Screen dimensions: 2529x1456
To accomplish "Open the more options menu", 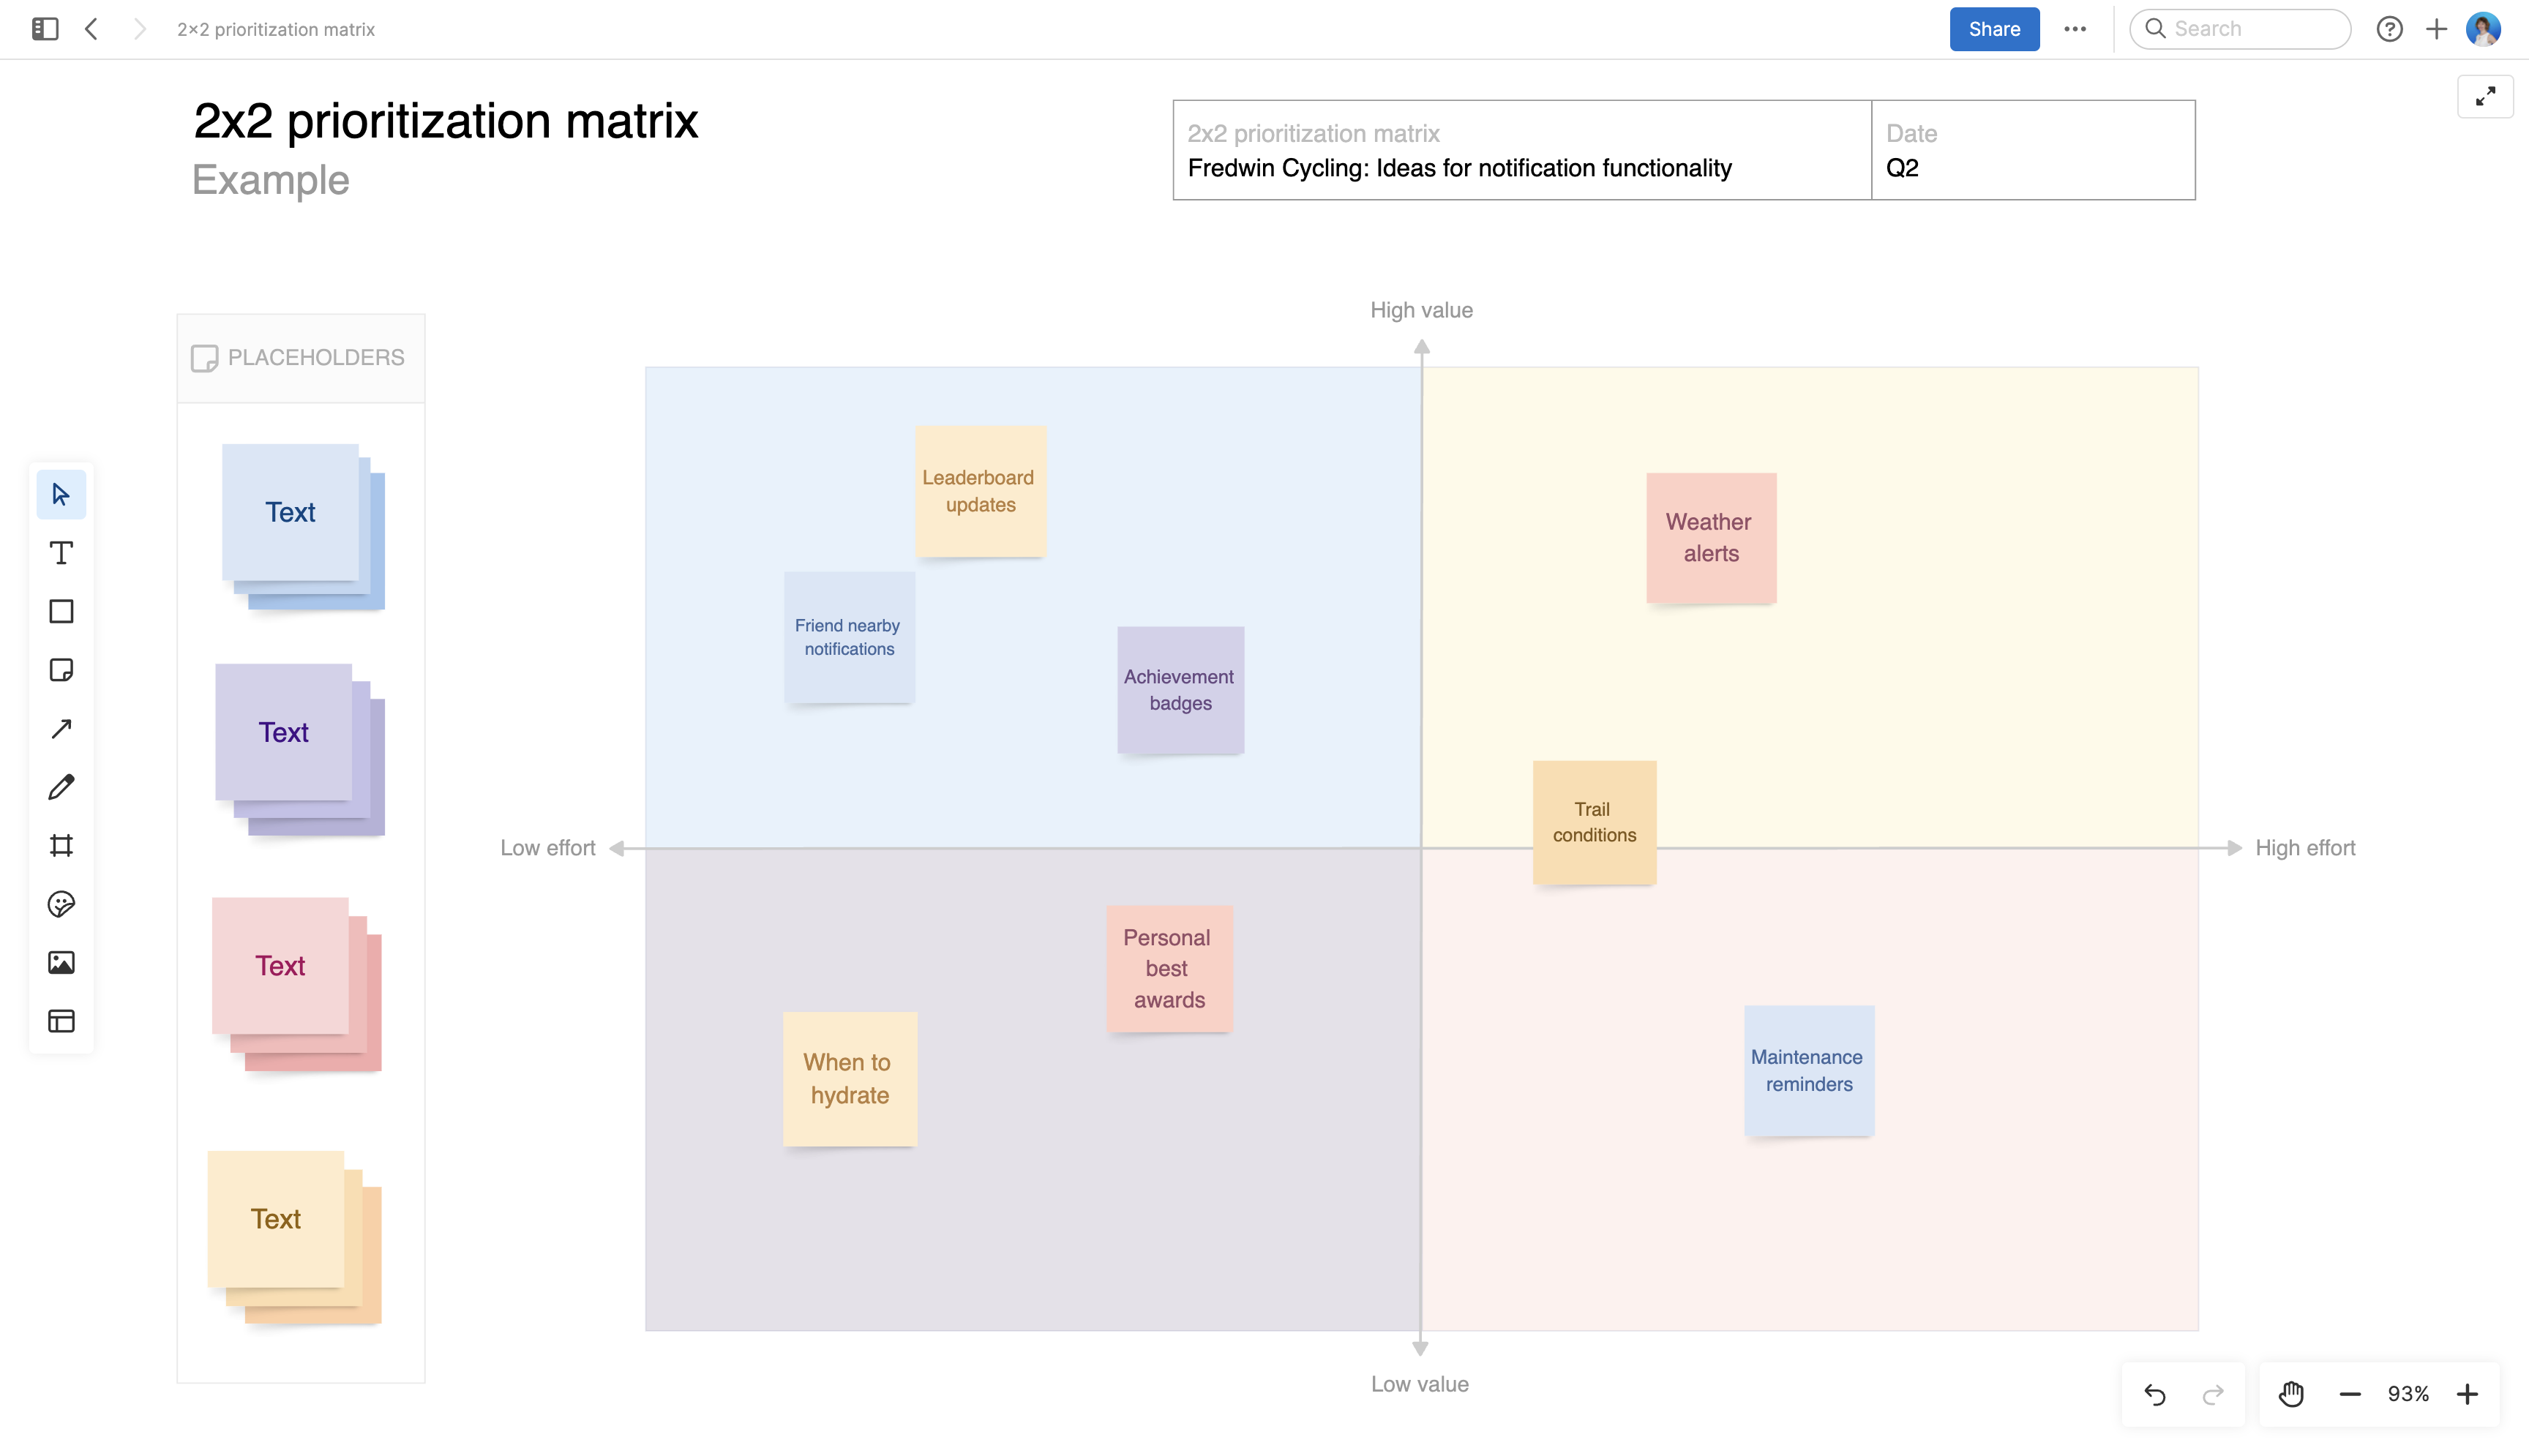I will (2076, 29).
